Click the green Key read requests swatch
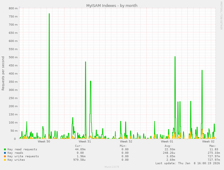 (x=5, y=149)
